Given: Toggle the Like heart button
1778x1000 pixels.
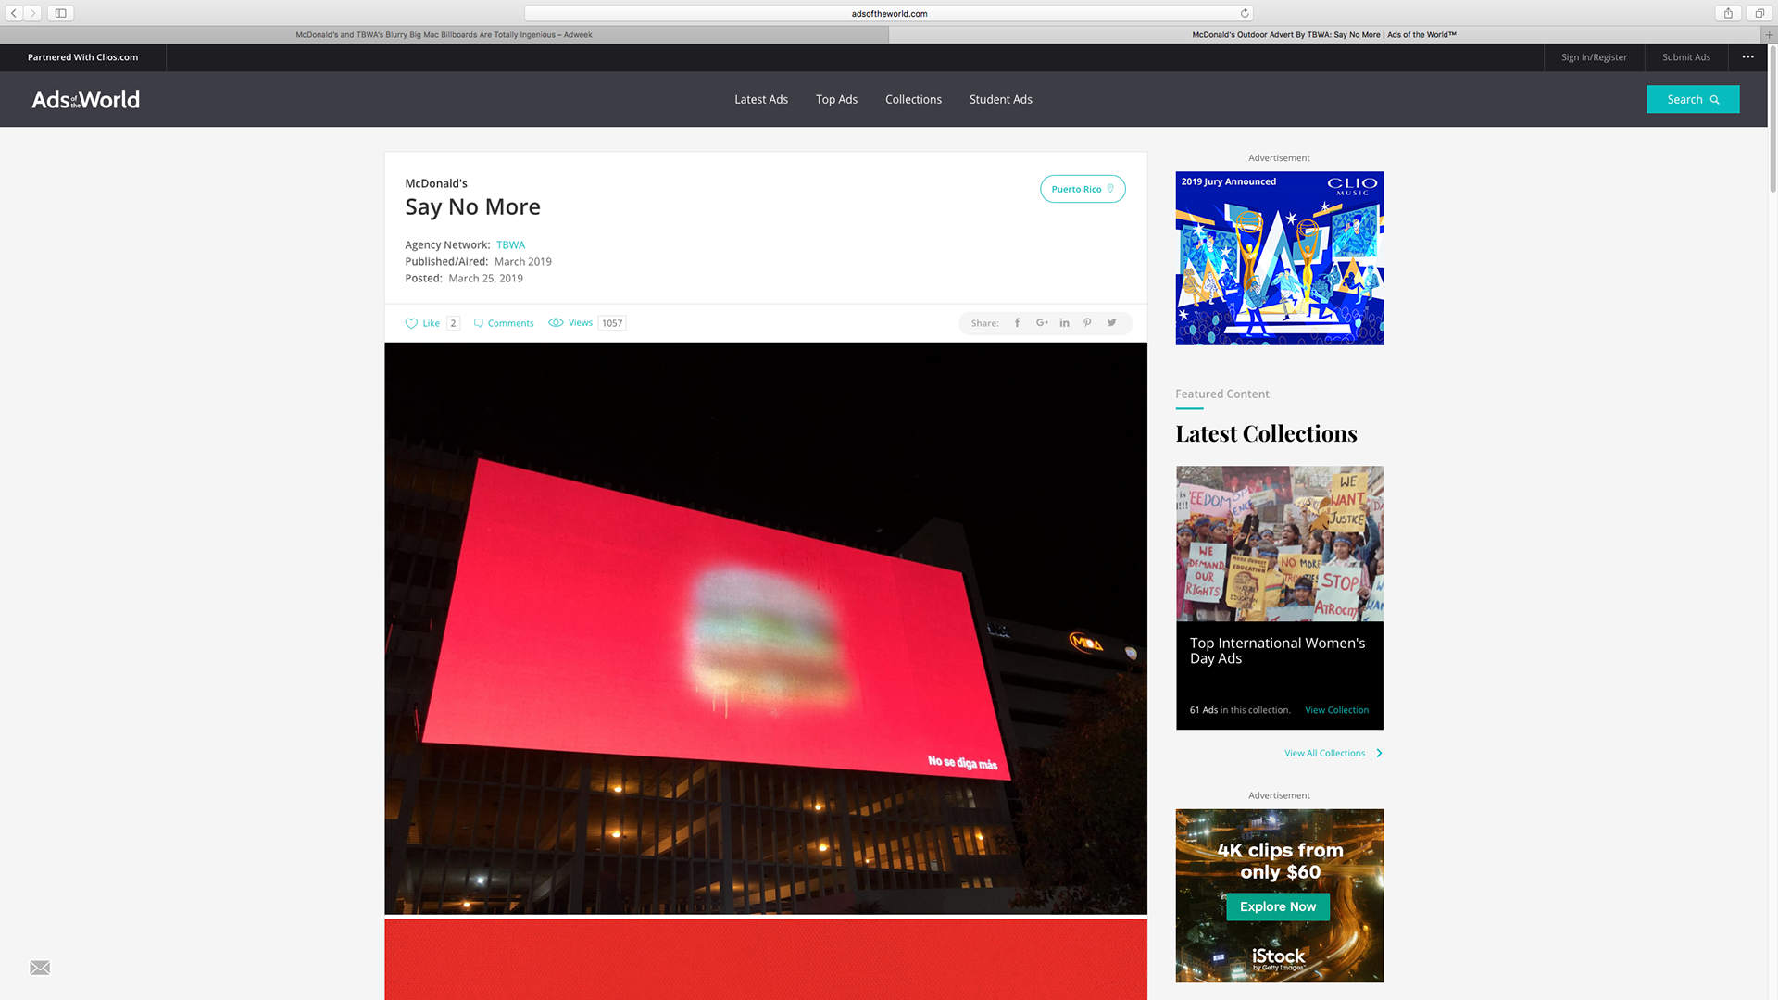Looking at the screenshot, I should coord(412,323).
